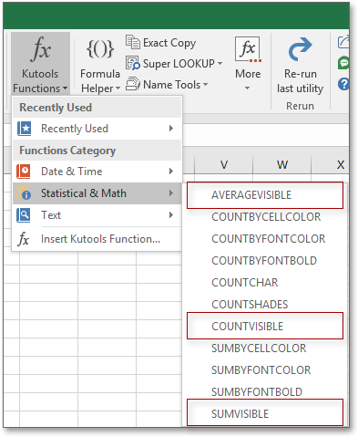
Task: Click the Insert Kutools Function fx icon
Action: tap(23, 239)
